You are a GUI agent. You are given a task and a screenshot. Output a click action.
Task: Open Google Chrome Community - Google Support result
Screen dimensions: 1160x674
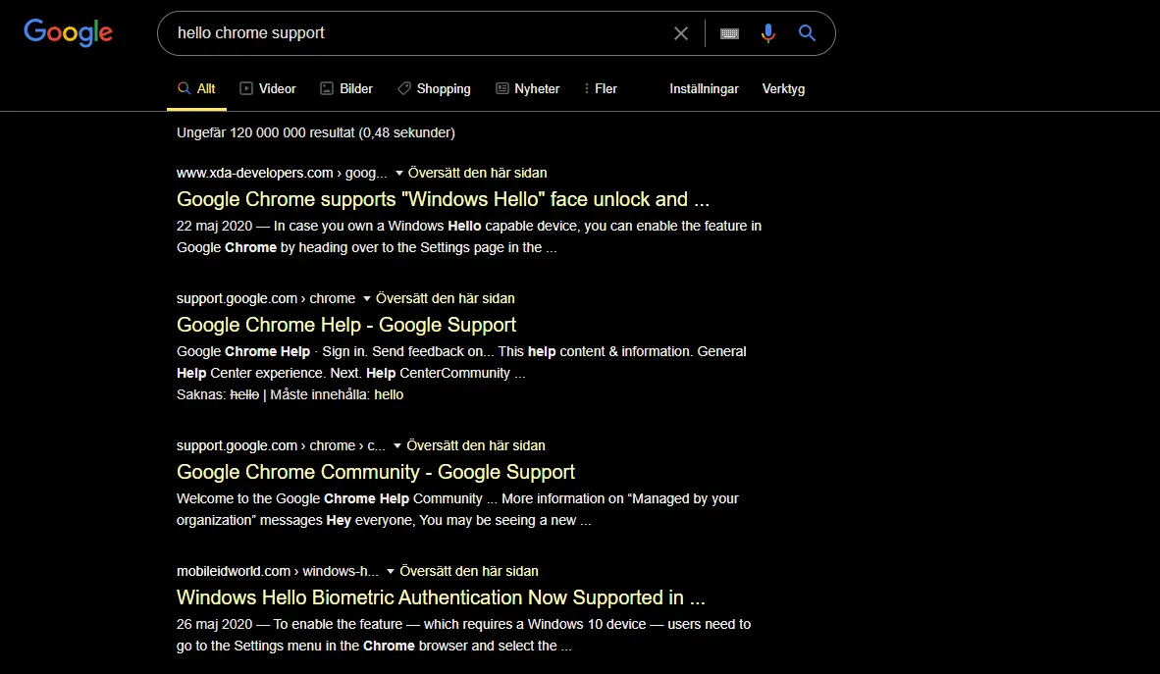point(376,472)
